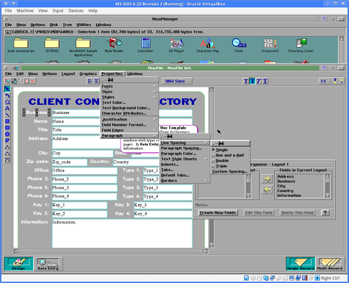Image resolution: width=349 pixels, height=283 pixels.
Task: Open the Utilities menu in NewManager
Action: 84,25
